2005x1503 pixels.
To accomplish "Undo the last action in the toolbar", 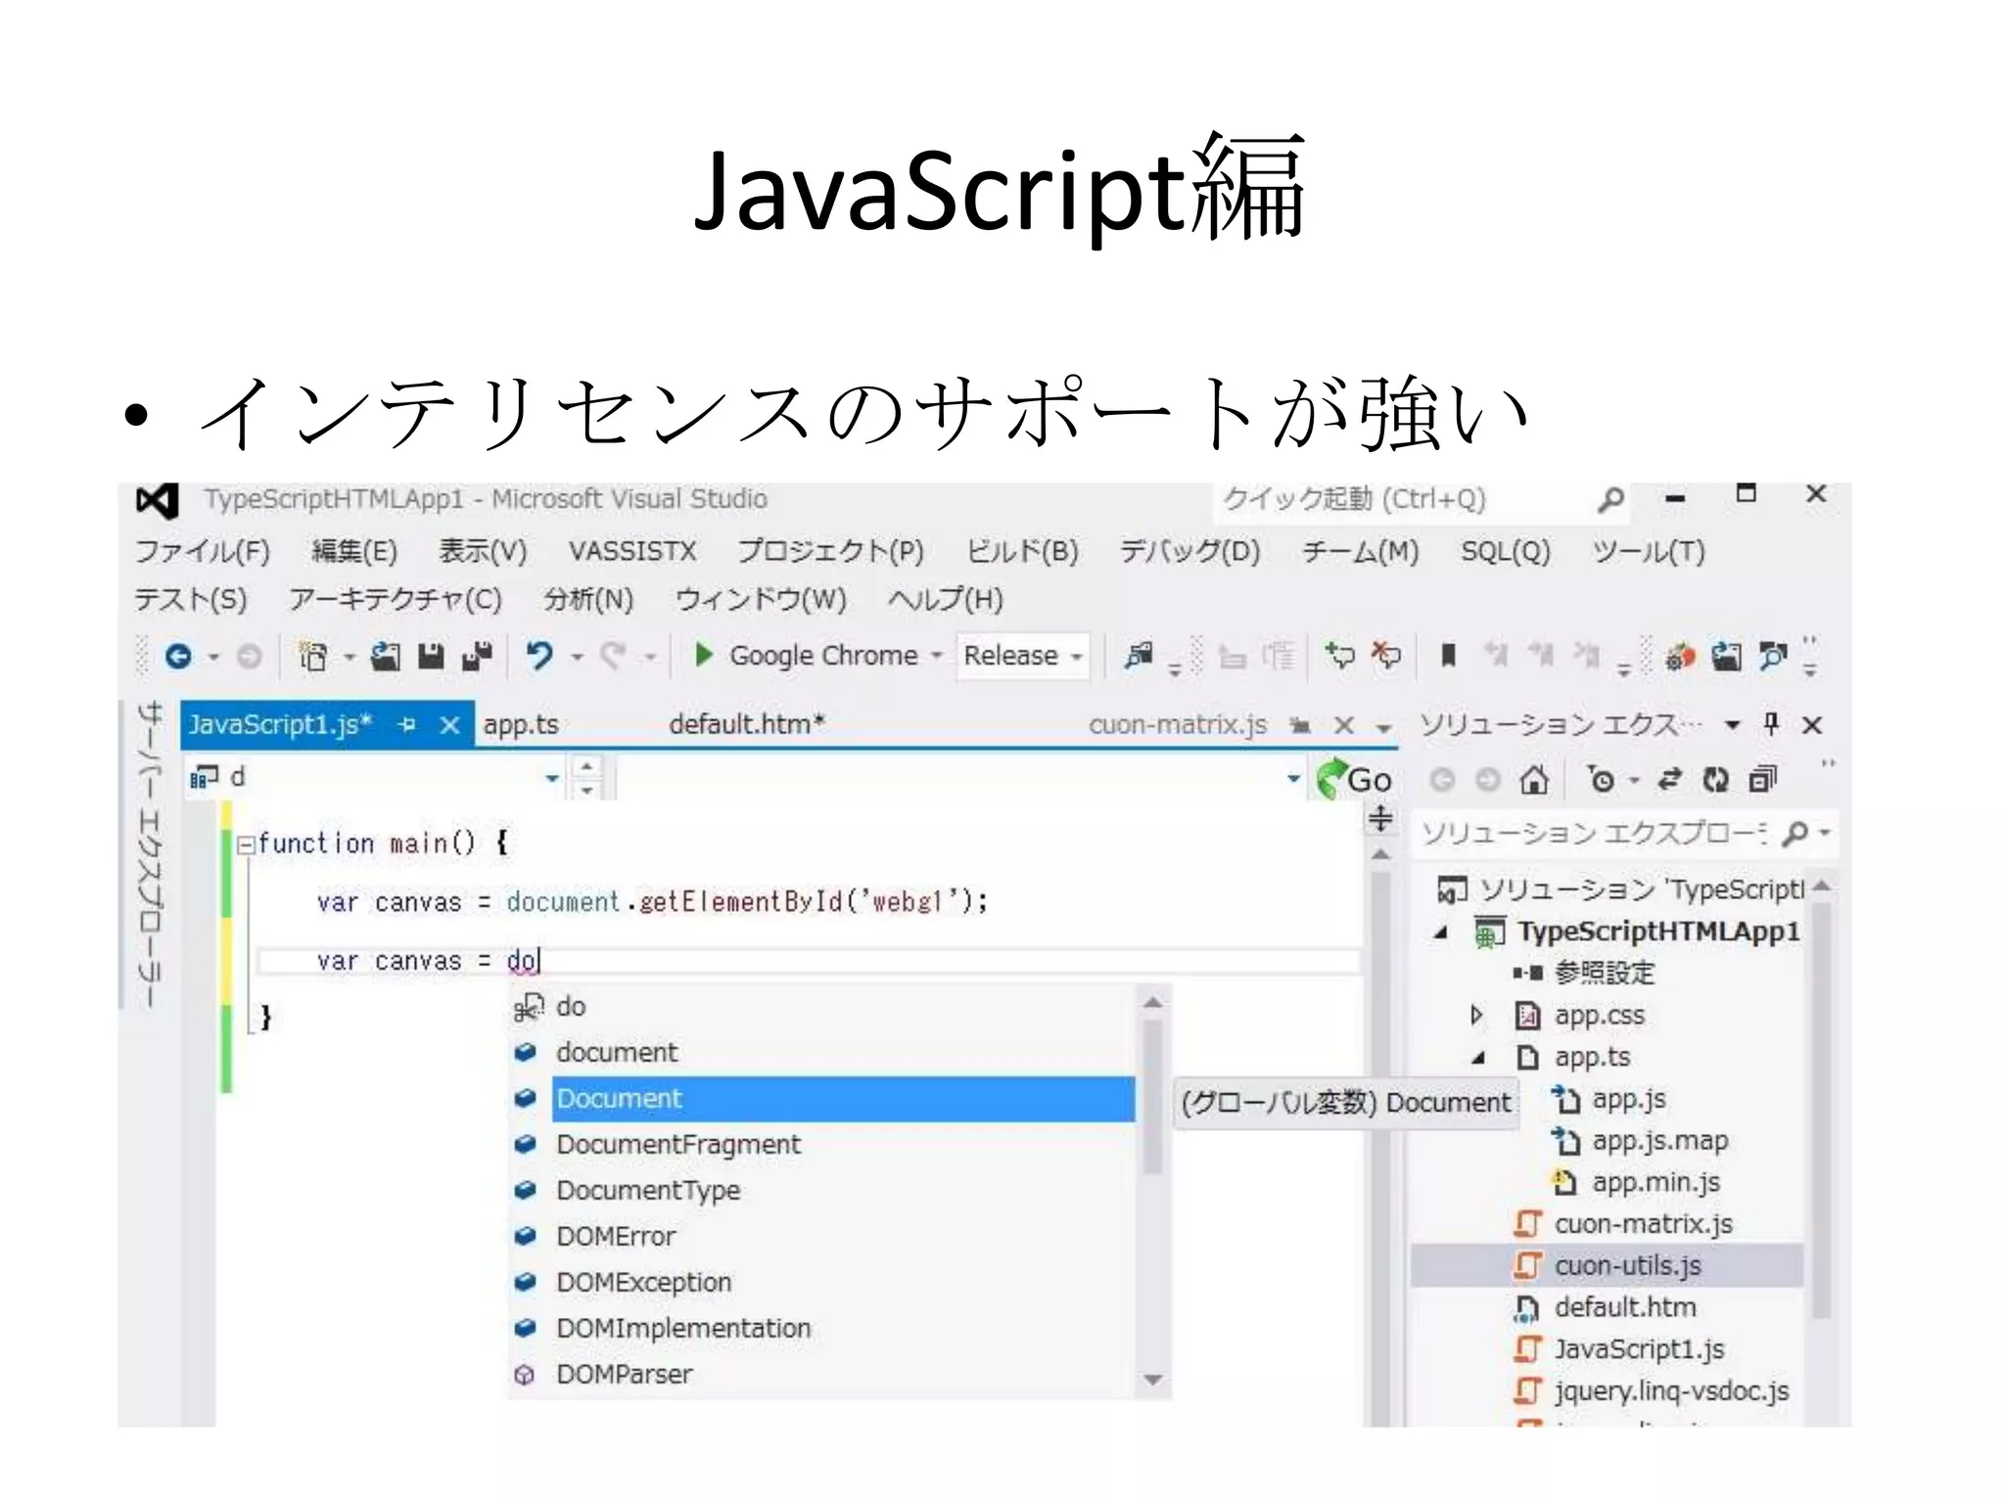I will pyautogui.click(x=539, y=655).
